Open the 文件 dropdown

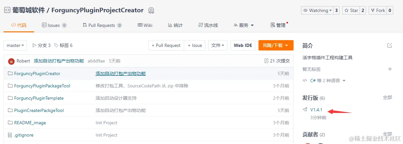(218, 45)
